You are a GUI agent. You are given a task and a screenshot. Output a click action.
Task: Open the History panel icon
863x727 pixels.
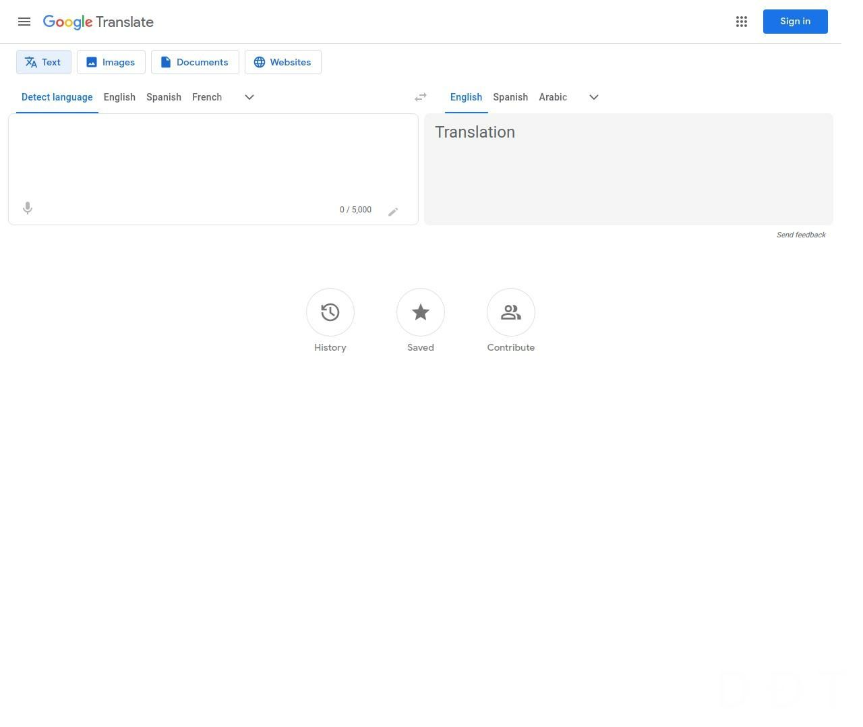[x=330, y=312]
